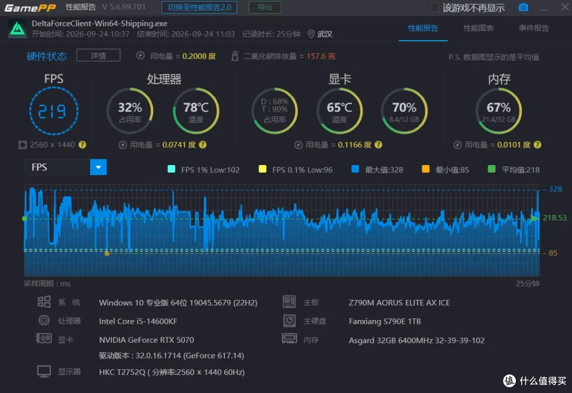572x393 pixels.
Task: Click the DeltaForceClient-Win64-Shipping.exe title
Action: tap(100, 23)
